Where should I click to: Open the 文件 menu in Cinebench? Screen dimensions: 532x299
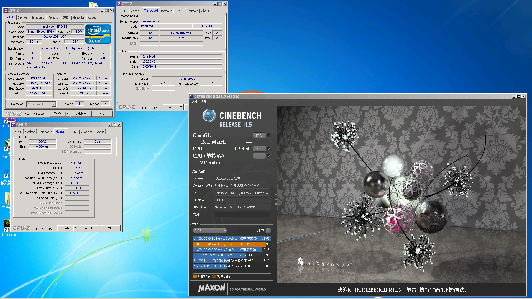(x=194, y=102)
